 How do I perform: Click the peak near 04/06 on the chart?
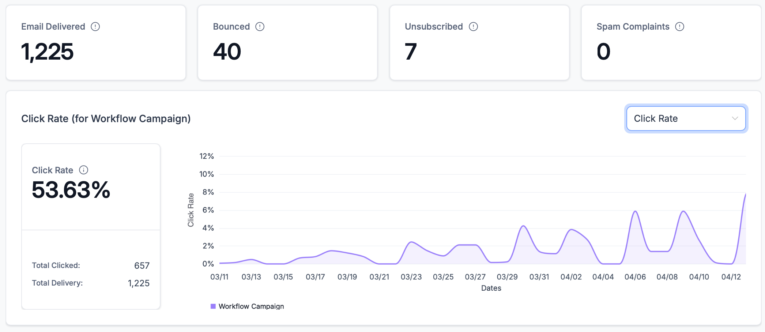(x=635, y=211)
